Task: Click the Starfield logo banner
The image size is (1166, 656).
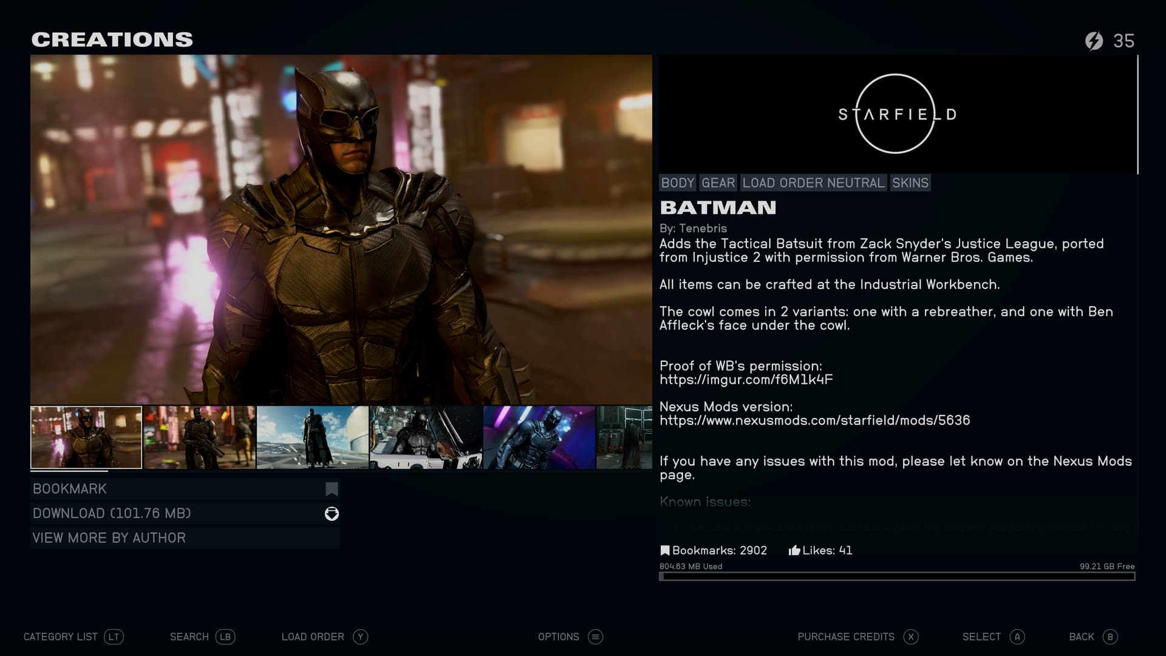Action: click(x=898, y=114)
